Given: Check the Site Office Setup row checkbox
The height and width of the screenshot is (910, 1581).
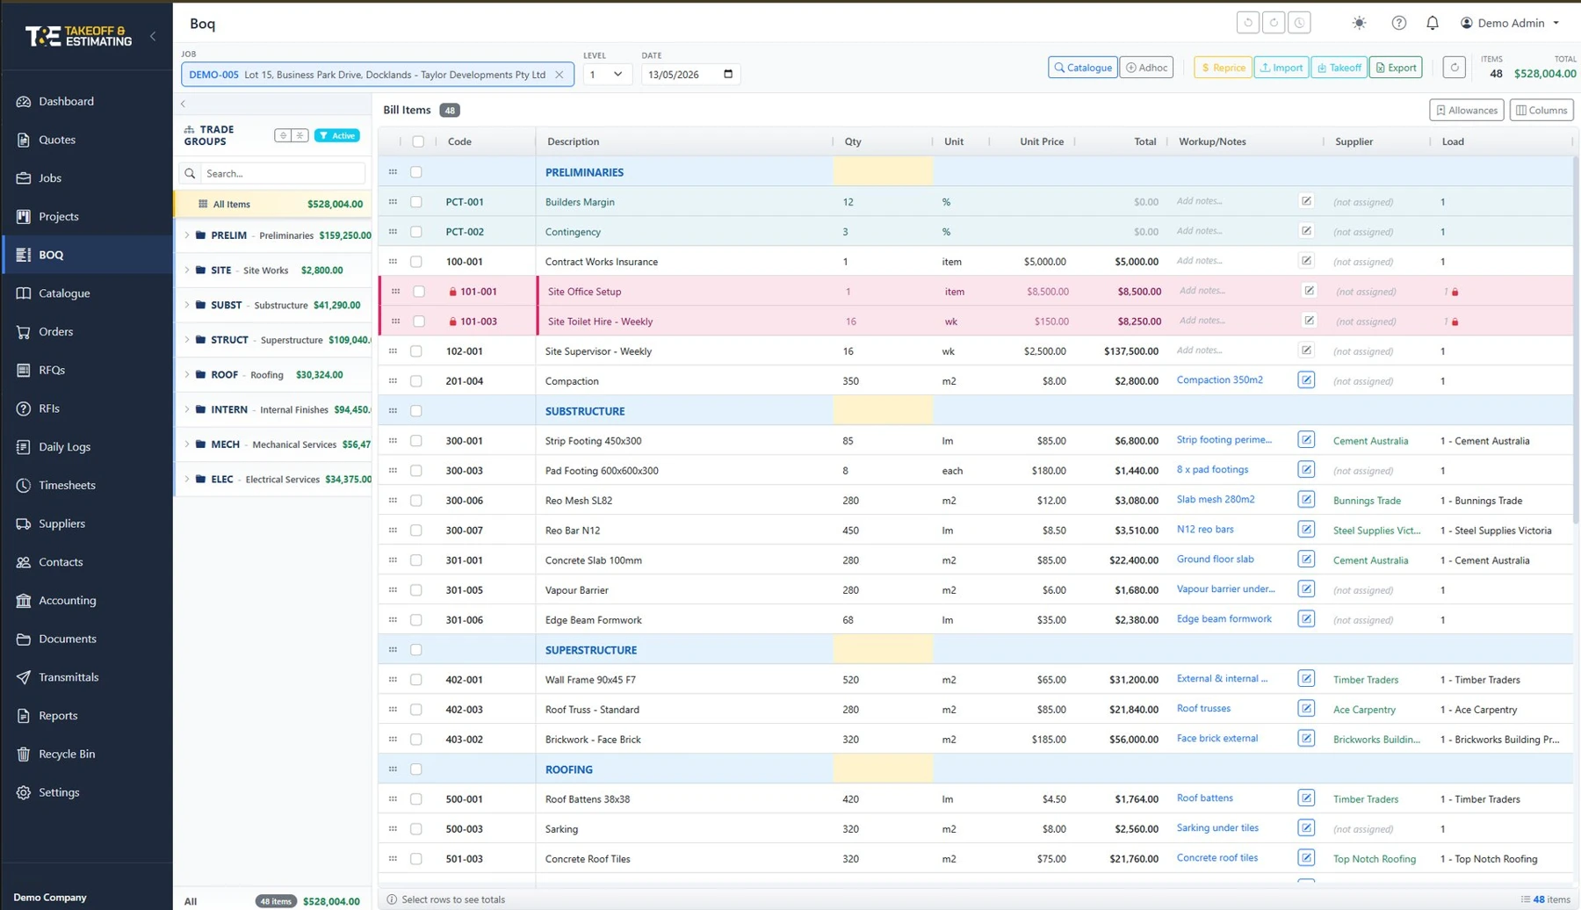Looking at the screenshot, I should pos(419,292).
